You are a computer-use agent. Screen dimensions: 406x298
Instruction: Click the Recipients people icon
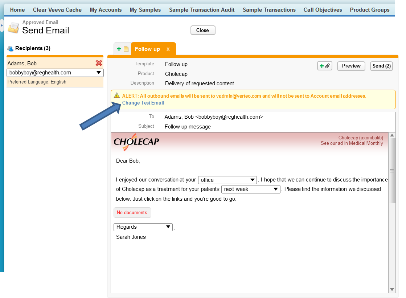(10, 48)
